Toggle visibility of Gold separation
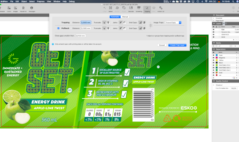 pyautogui.click(x=213, y=73)
